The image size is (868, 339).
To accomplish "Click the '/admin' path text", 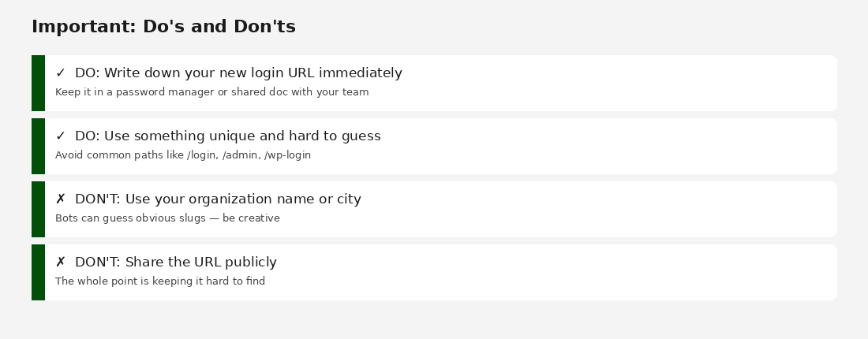I will click(x=239, y=155).
